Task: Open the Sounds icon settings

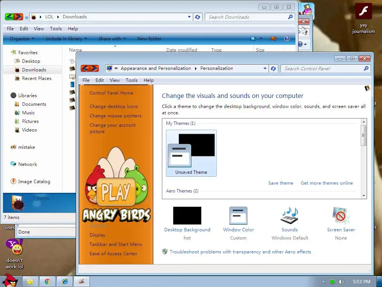Action: pos(289,216)
